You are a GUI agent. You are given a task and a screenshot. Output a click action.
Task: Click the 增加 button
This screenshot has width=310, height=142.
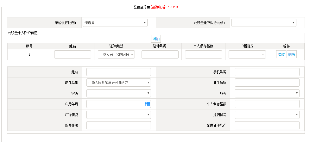coord(156,39)
